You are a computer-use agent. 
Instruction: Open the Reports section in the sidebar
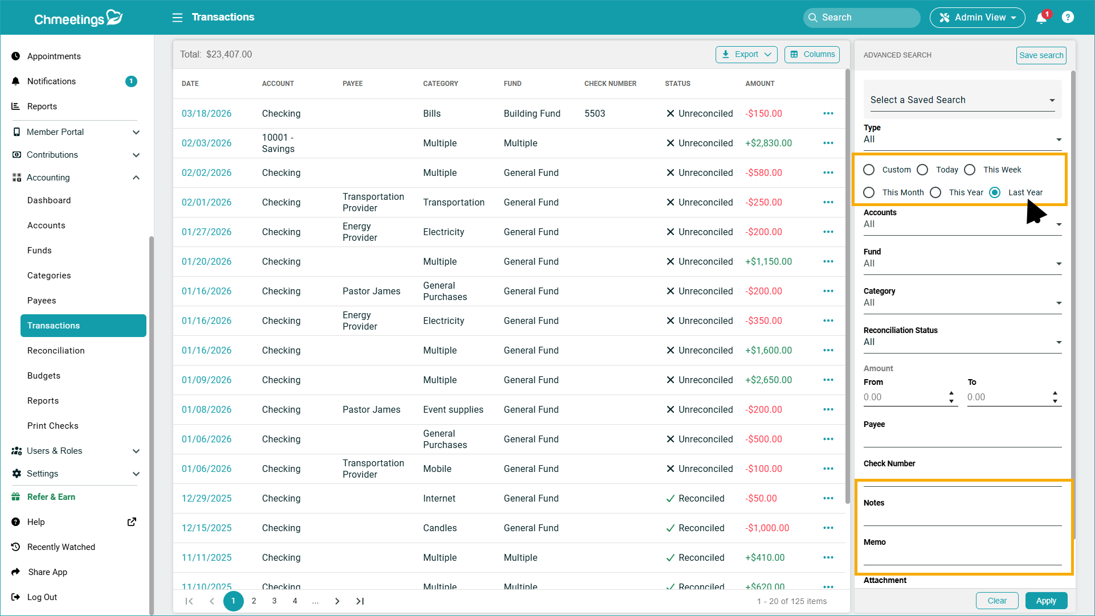[x=42, y=106]
